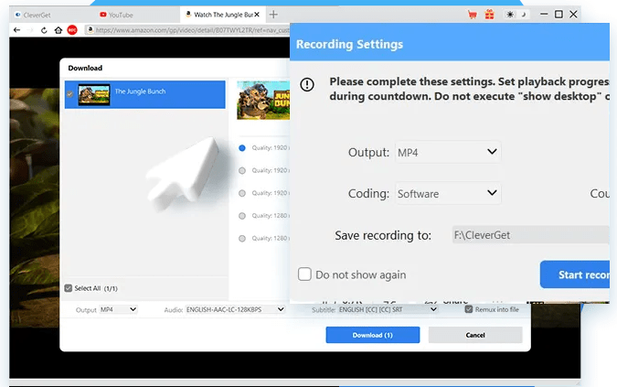Maximize the CleverGet window
Image resolution: width=617 pixels, height=387 pixels.
(x=558, y=15)
